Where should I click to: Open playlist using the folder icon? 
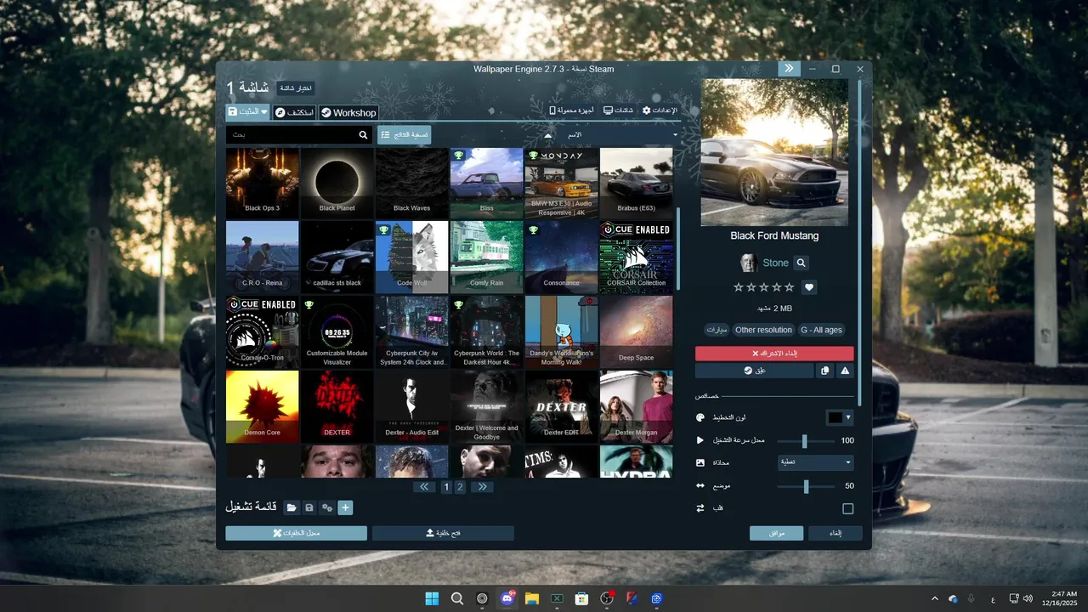(x=292, y=507)
